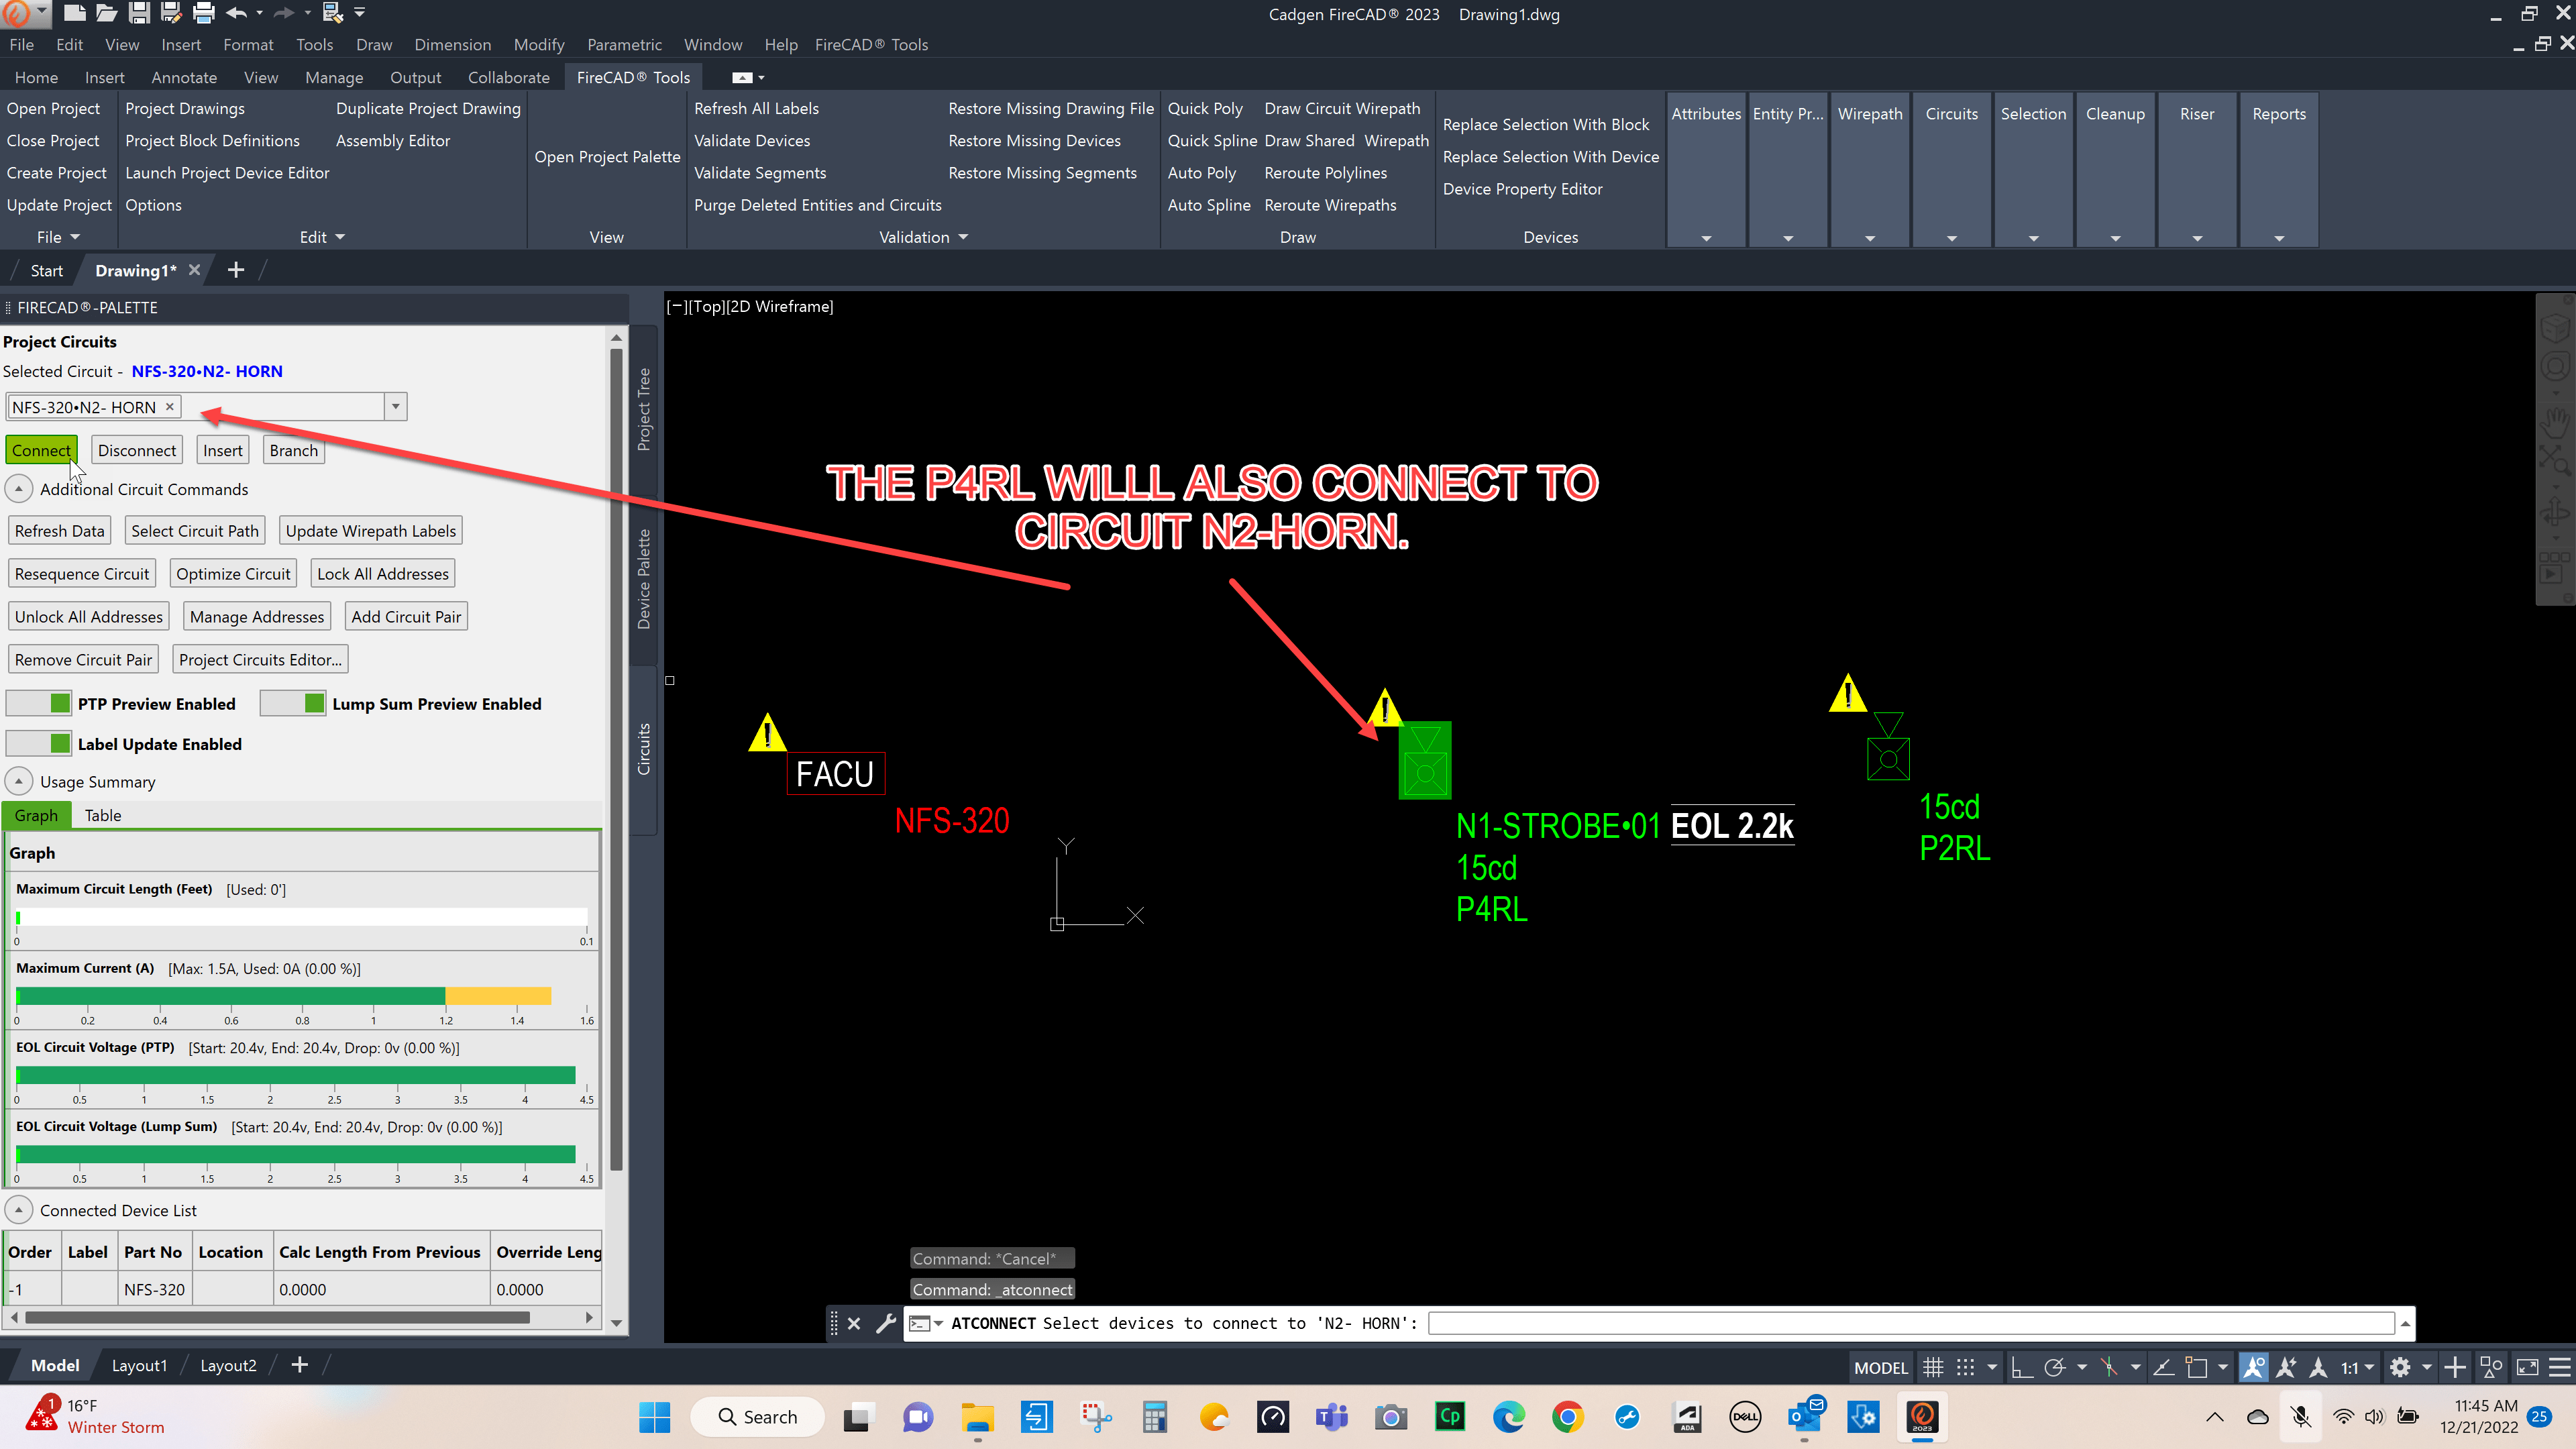
Task: Open the Selected Circuit dropdown list
Action: pos(395,406)
